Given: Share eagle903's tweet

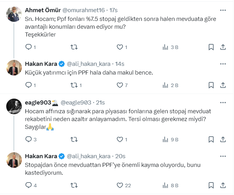Looking at the screenshot, I should pos(223,139).
